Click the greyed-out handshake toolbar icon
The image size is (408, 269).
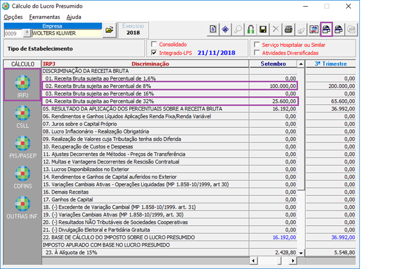tap(301, 29)
